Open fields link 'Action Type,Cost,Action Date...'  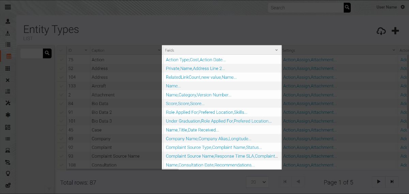click(195, 60)
